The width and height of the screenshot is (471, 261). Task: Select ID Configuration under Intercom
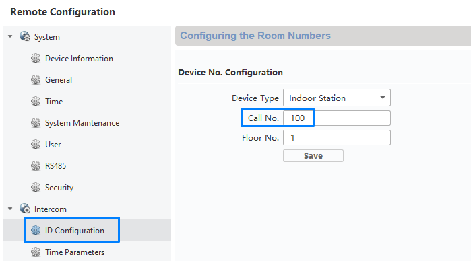(x=75, y=231)
